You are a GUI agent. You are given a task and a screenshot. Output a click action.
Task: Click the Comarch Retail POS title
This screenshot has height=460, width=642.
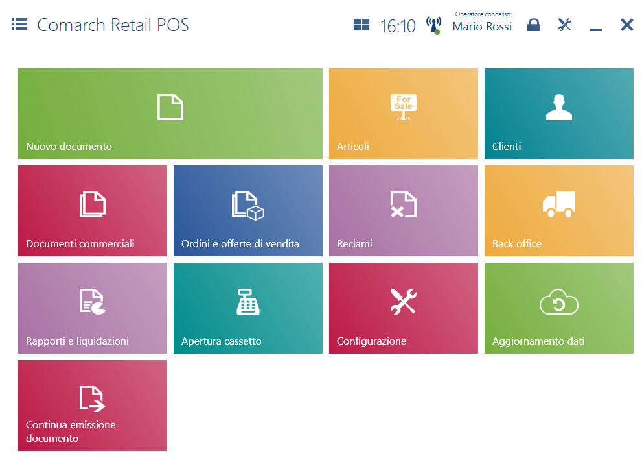[x=113, y=25]
